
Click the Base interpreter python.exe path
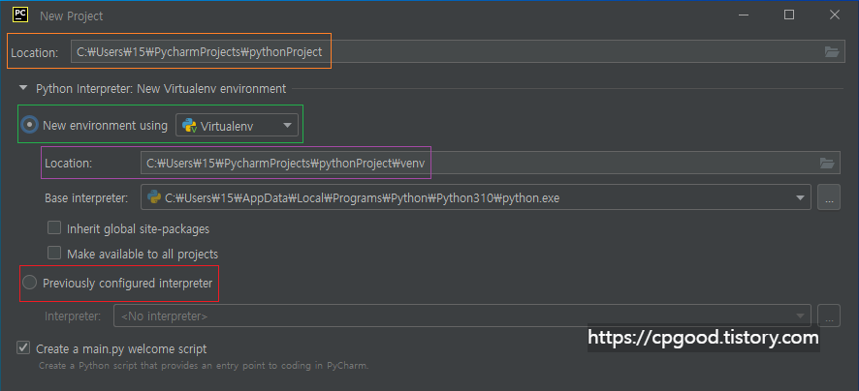[x=362, y=198]
